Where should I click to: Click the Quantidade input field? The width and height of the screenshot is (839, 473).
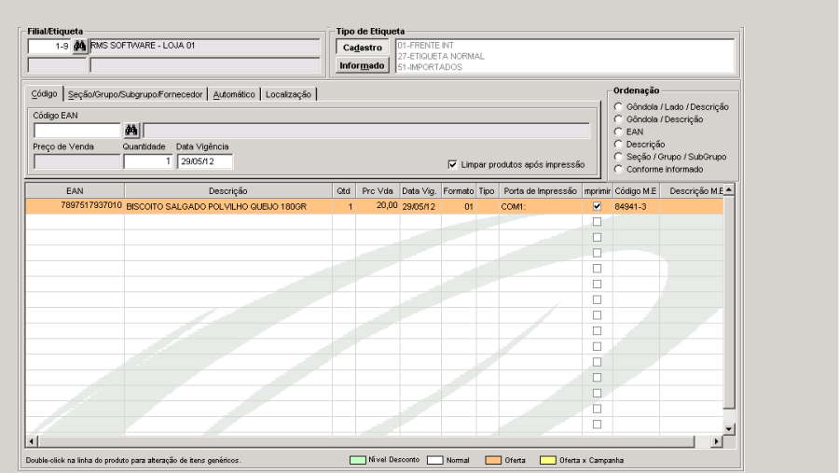click(148, 161)
